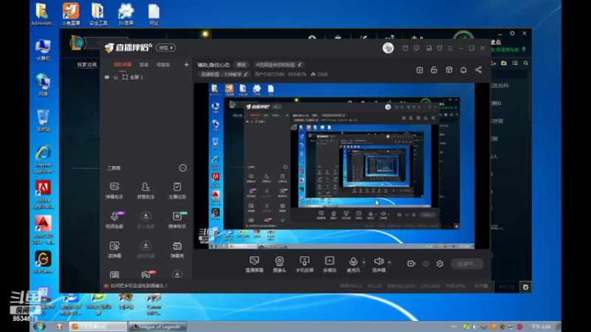This screenshot has width=591, height=332.
Task: Click search icon in League client
Action: [526, 63]
